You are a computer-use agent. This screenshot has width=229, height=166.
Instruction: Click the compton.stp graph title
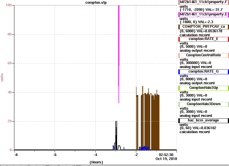click(x=96, y=3)
